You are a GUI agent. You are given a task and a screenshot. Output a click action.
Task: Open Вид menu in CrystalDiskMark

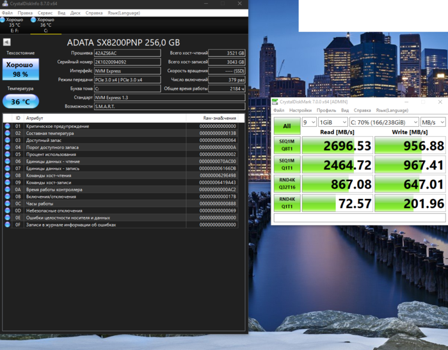(x=345, y=110)
